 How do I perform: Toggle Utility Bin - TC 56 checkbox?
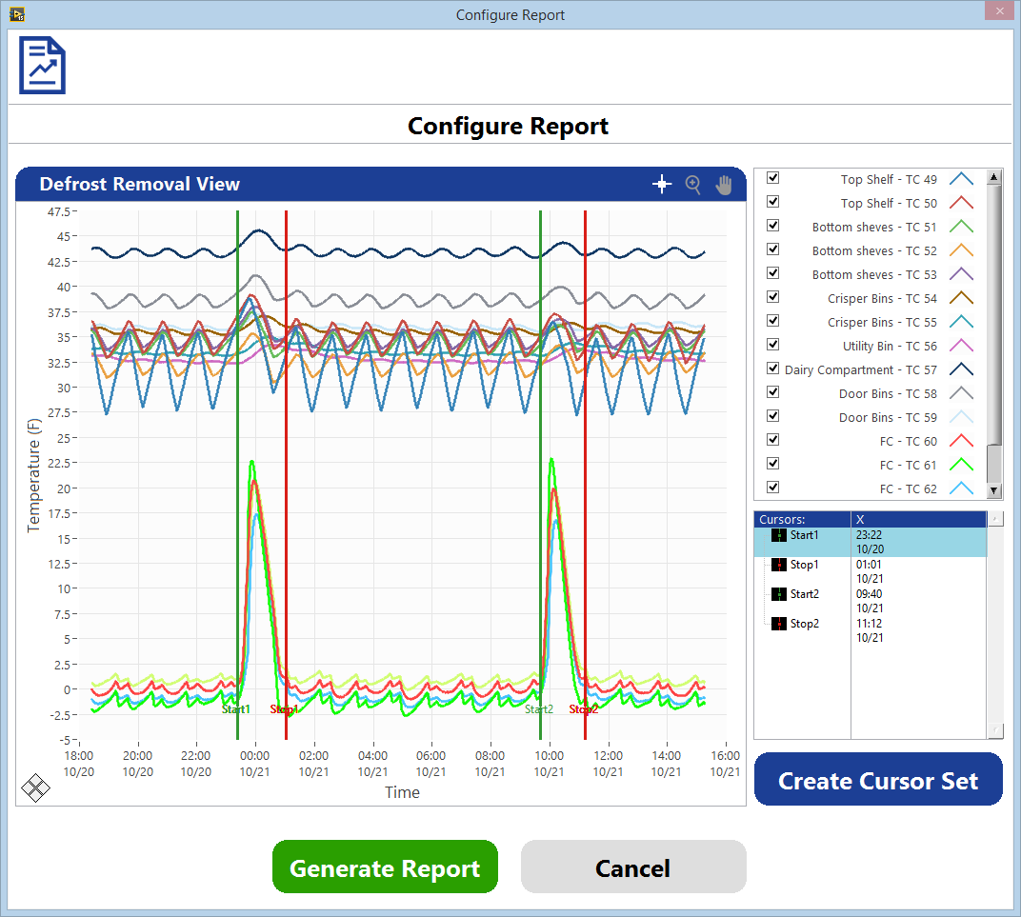(773, 345)
